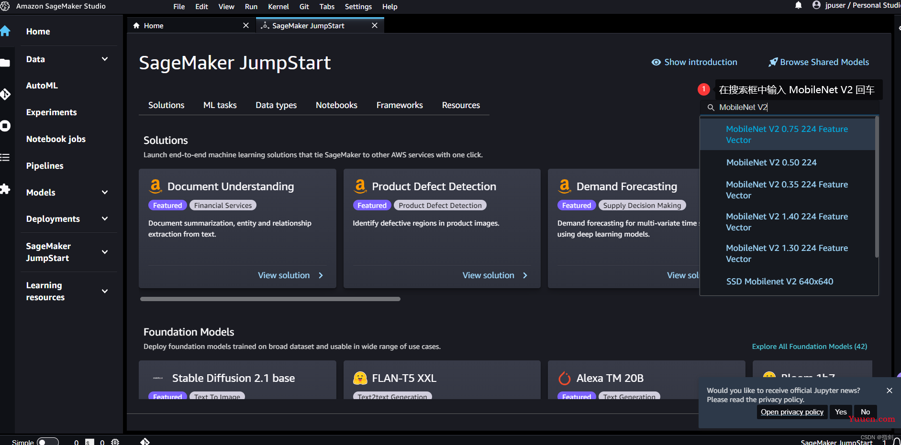Click the Amazon logo on Document Understanding card
The height and width of the screenshot is (445, 901).
click(x=156, y=186)
